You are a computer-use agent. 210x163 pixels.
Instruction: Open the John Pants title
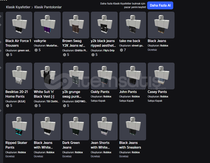click(x=128, y=92)
